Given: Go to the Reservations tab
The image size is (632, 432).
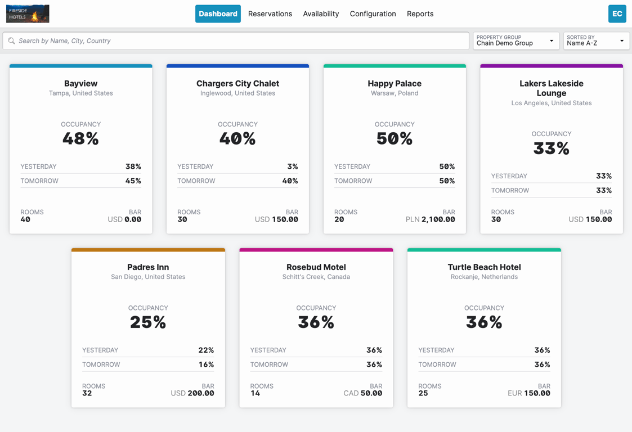Looking at the screenshot, I should click(x=270, y=13).
